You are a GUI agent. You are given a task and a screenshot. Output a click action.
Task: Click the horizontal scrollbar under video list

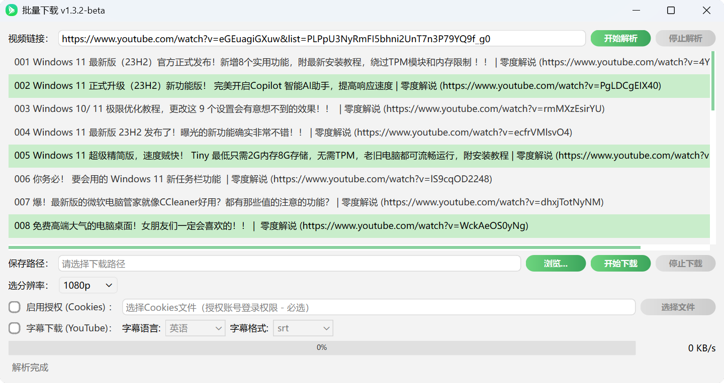324,247
